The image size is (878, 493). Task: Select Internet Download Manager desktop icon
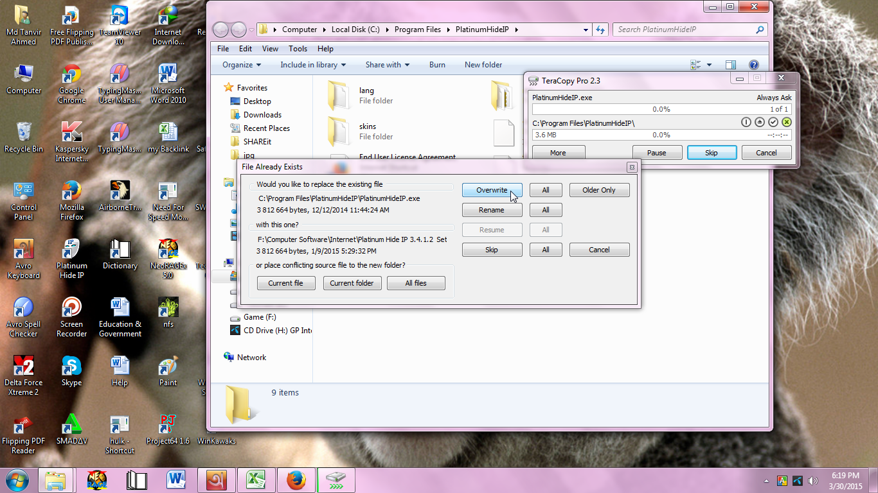point(168,25)
